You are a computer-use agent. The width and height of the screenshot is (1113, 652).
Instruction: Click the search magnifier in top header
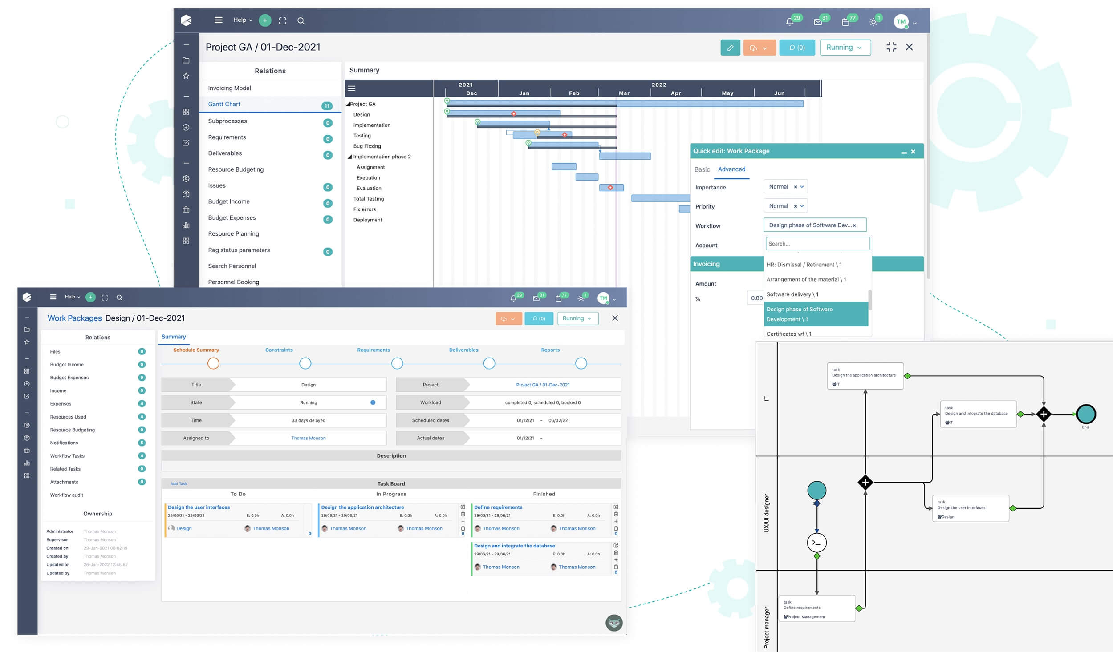coord(301,21)
